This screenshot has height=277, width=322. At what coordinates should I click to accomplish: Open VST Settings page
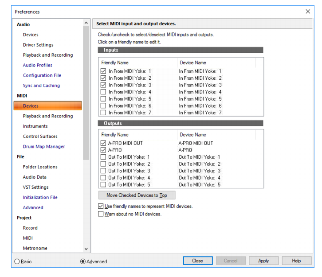35,187
